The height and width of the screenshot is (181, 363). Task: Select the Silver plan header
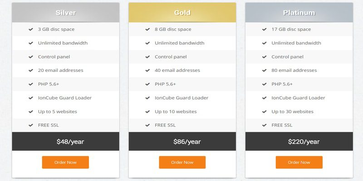[65, 13]
